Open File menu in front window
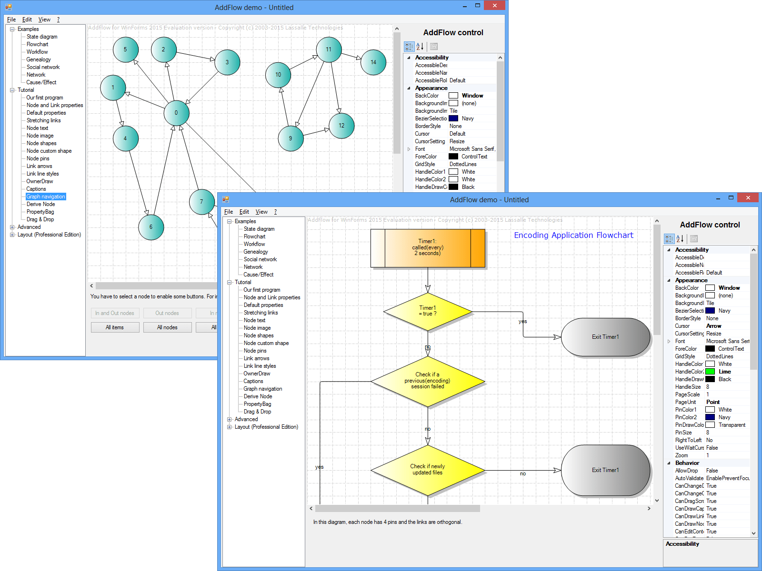Screen dimensions: 762x571 229,212
